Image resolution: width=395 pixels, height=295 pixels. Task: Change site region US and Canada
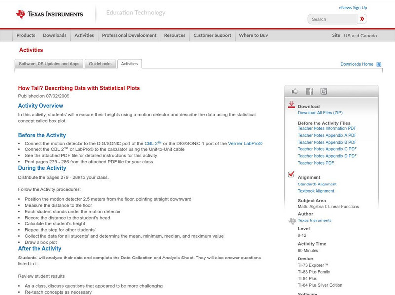point(360,36)
